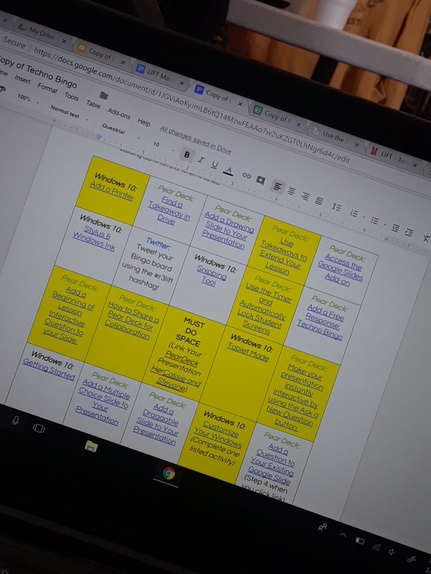Add a comment with the plus bubble icon
Viewport: 431px width, 574px height.
tap(260, 180)
